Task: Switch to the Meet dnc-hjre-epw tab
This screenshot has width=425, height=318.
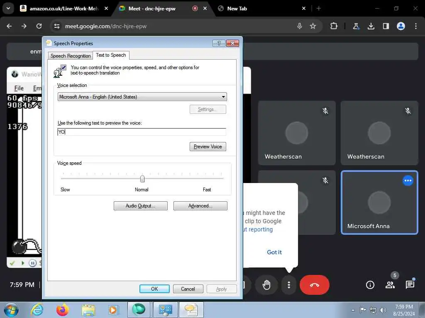Action: pos(163,8)
